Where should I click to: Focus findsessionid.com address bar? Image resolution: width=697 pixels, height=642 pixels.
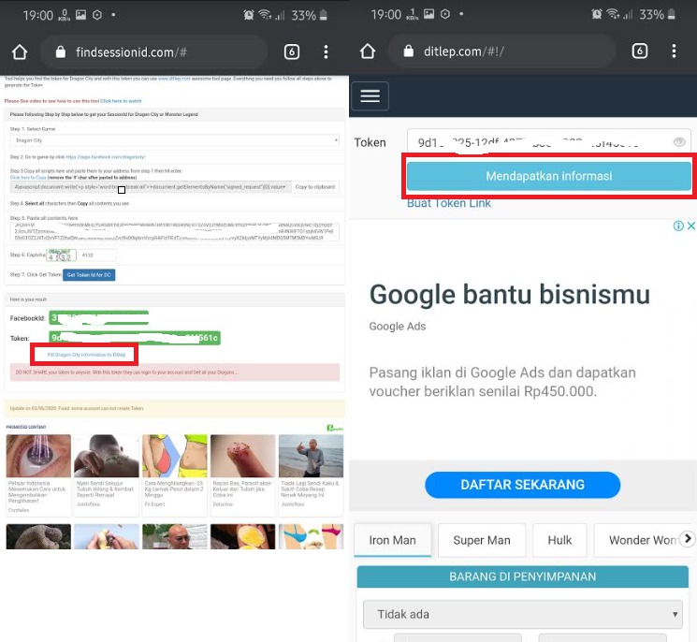pos(153,52)
